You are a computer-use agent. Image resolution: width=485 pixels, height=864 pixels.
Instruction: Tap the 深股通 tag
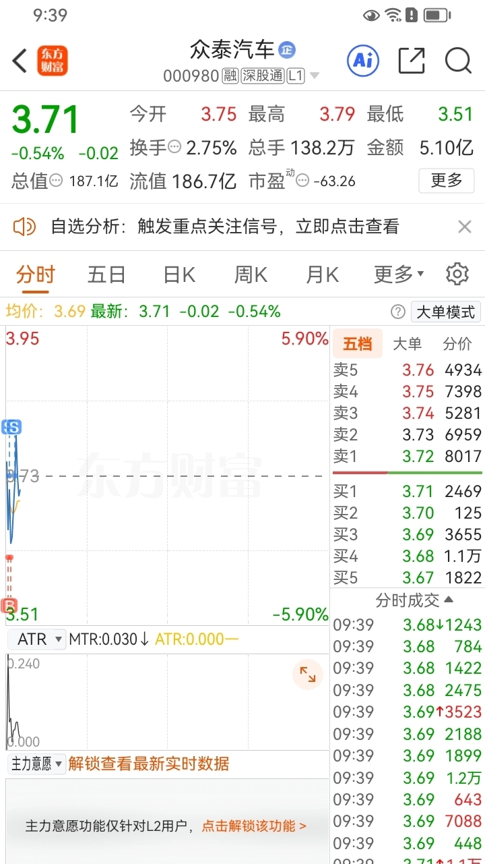[263, 76]
